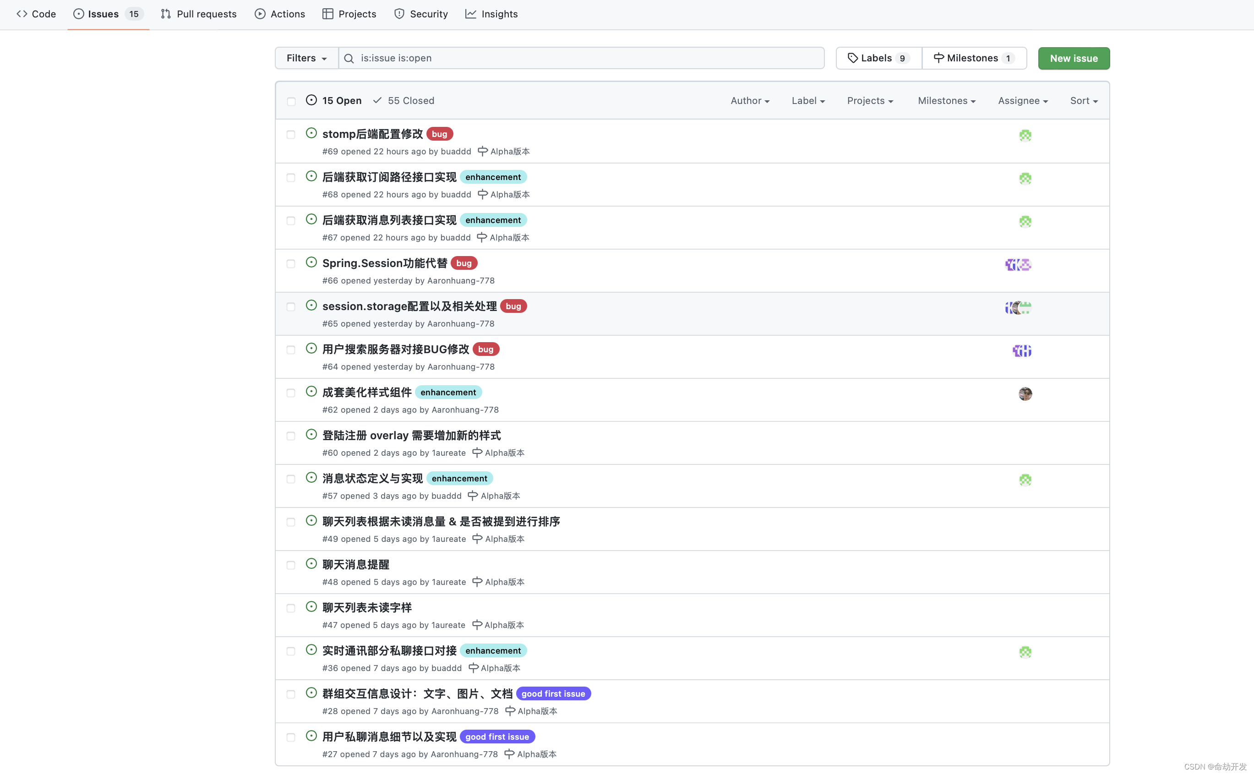The height and width of the screenshot is (775, 1254).
Task: Click the assignee avatar on issue #69
Action: coord(1025,135)
